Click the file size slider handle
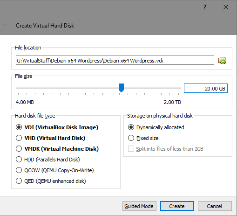The width and height of the screenshot is (237, 216). click(121, 88)
